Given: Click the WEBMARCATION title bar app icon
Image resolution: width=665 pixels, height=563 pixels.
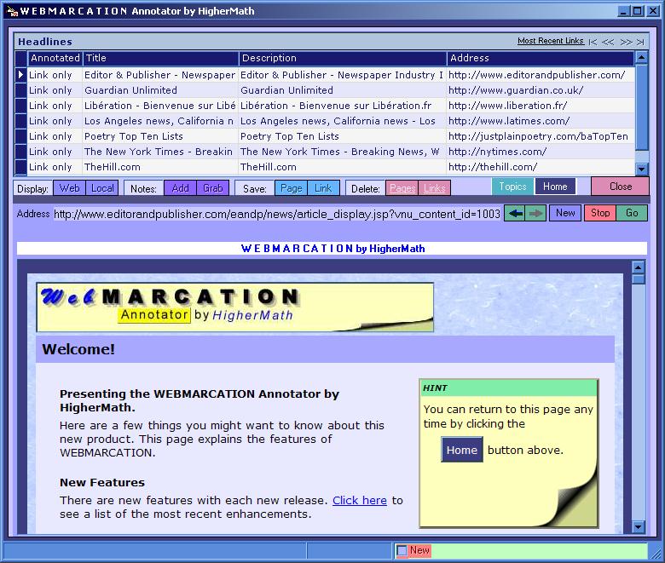Looking at the screenshot, I should [12, 11].
